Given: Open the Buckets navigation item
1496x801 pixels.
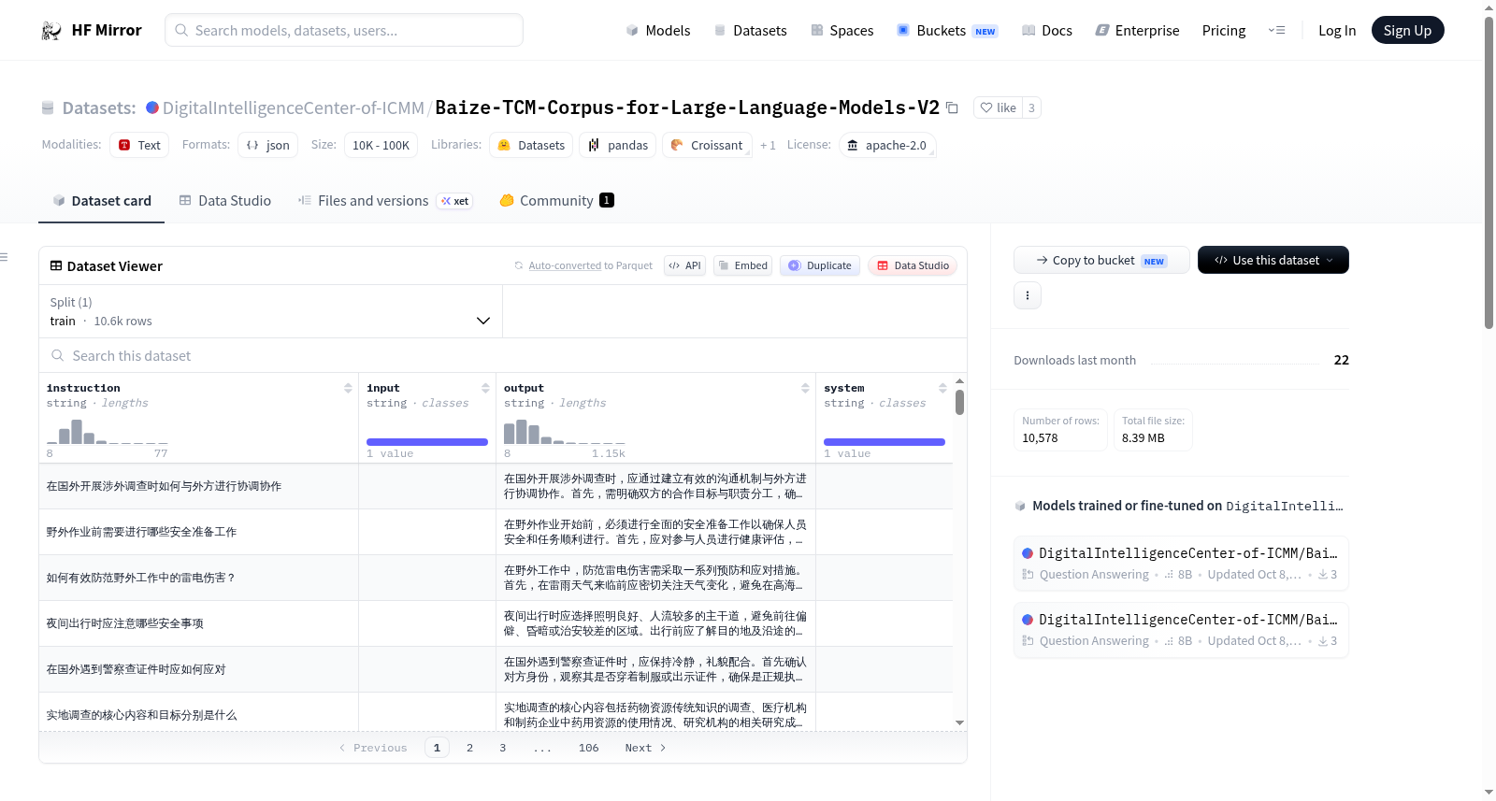Looking at the screenshot, I should pyautogui.click(x=947, y=30).
